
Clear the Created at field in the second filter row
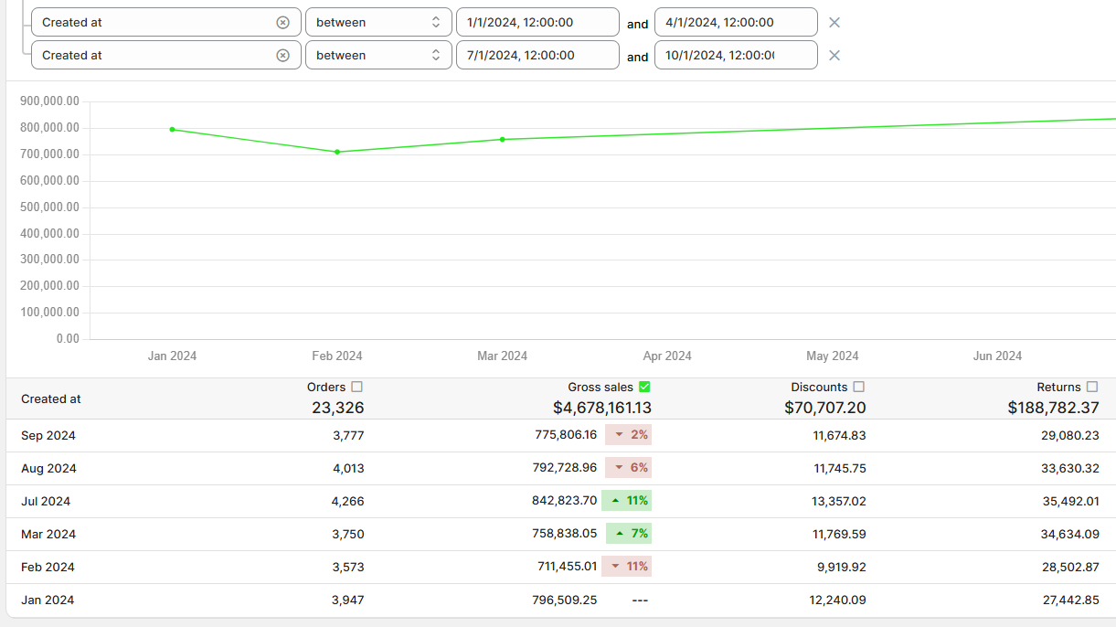tap(283, 56)
